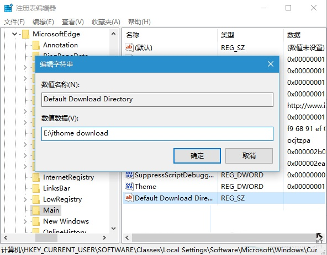Click the Annotation folder icon
Viewport: 327px width, 255px height.
coord(36,45)
